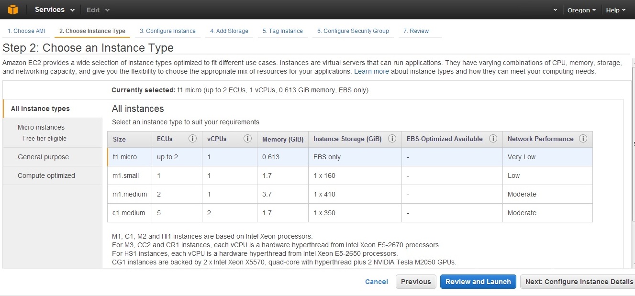The image size is (635, 296).
Task: Go to the 1. Choose AMI step
Action: 26,31
